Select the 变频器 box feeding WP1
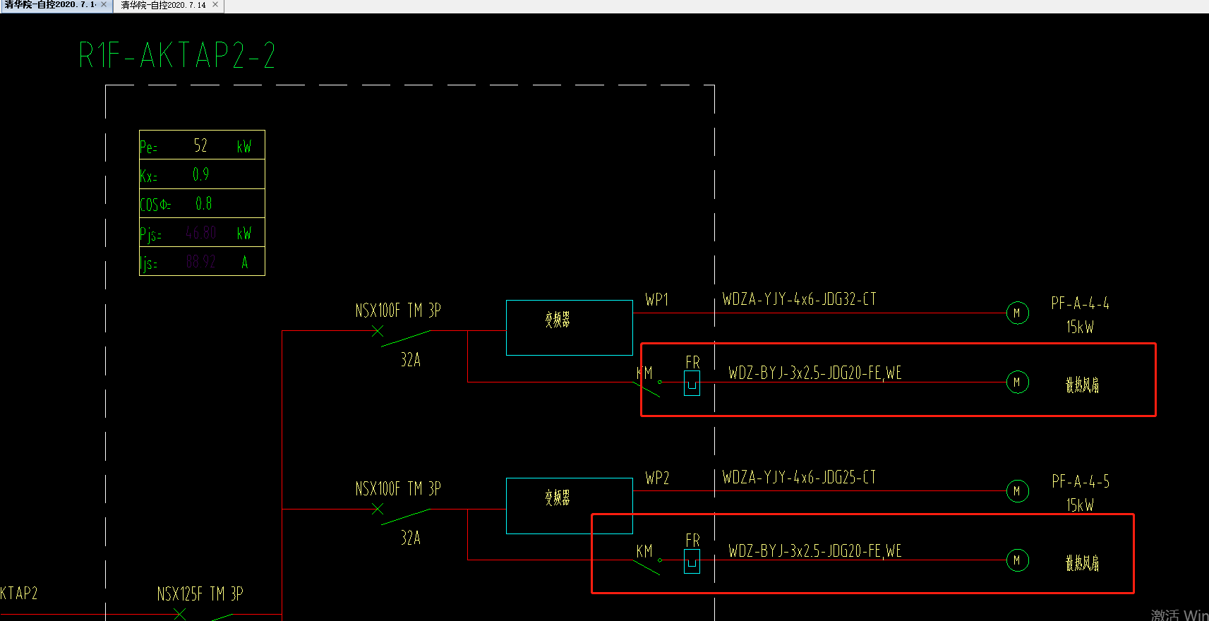This screenshot has width=1209, height=621. (570, 327)
